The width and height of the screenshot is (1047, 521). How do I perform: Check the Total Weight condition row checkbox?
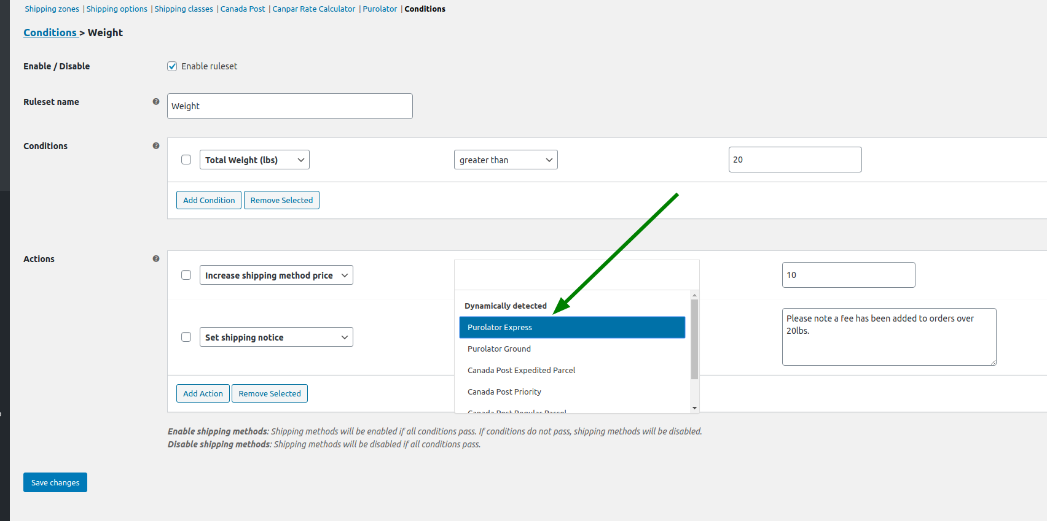point(186,160)
